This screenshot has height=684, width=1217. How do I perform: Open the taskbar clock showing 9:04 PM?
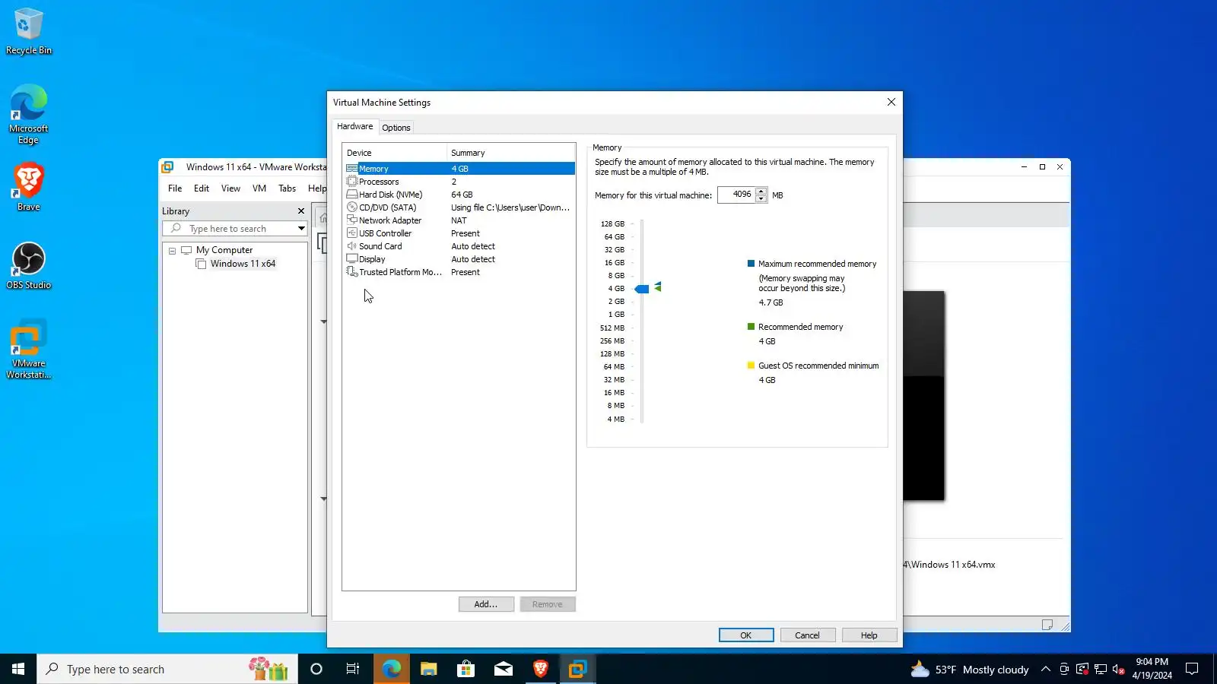tap(1152, 669)
